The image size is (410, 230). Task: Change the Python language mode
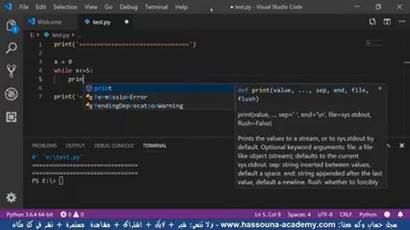click(x=368, y=215)
